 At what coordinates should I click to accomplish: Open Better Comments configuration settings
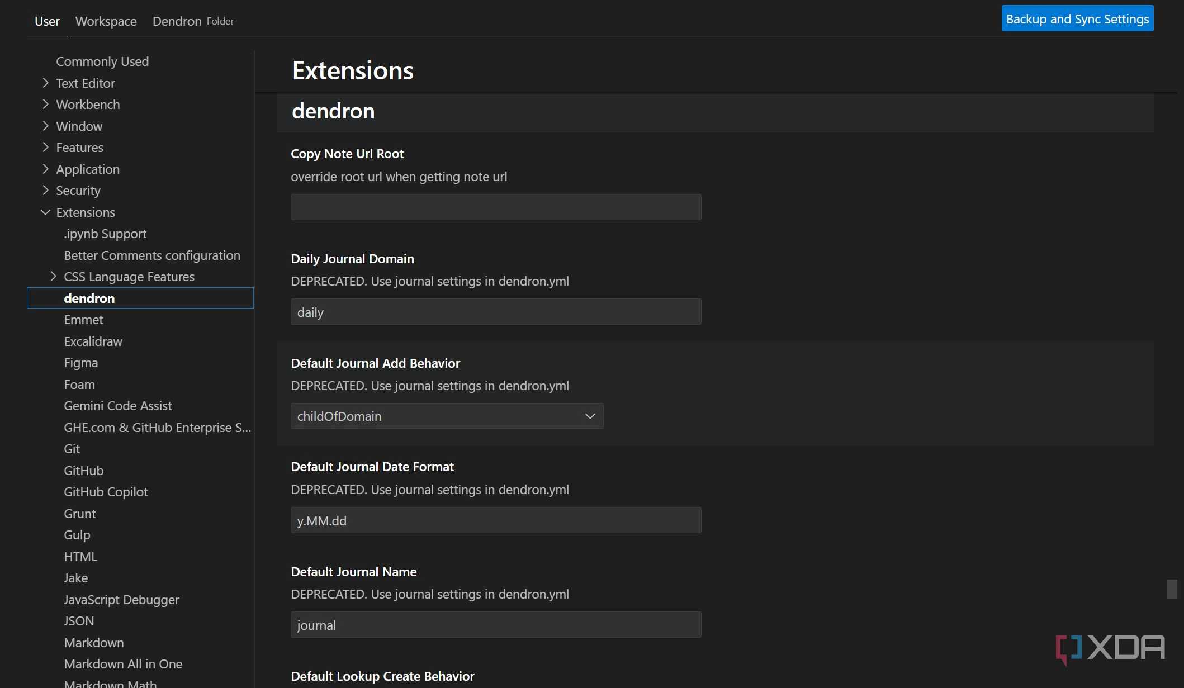(x=152, y=255)
